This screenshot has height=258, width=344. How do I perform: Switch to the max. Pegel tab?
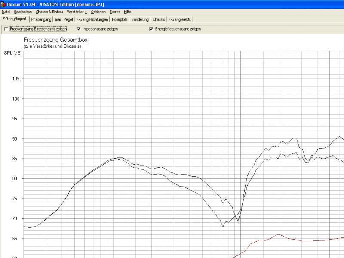point(64,19)
